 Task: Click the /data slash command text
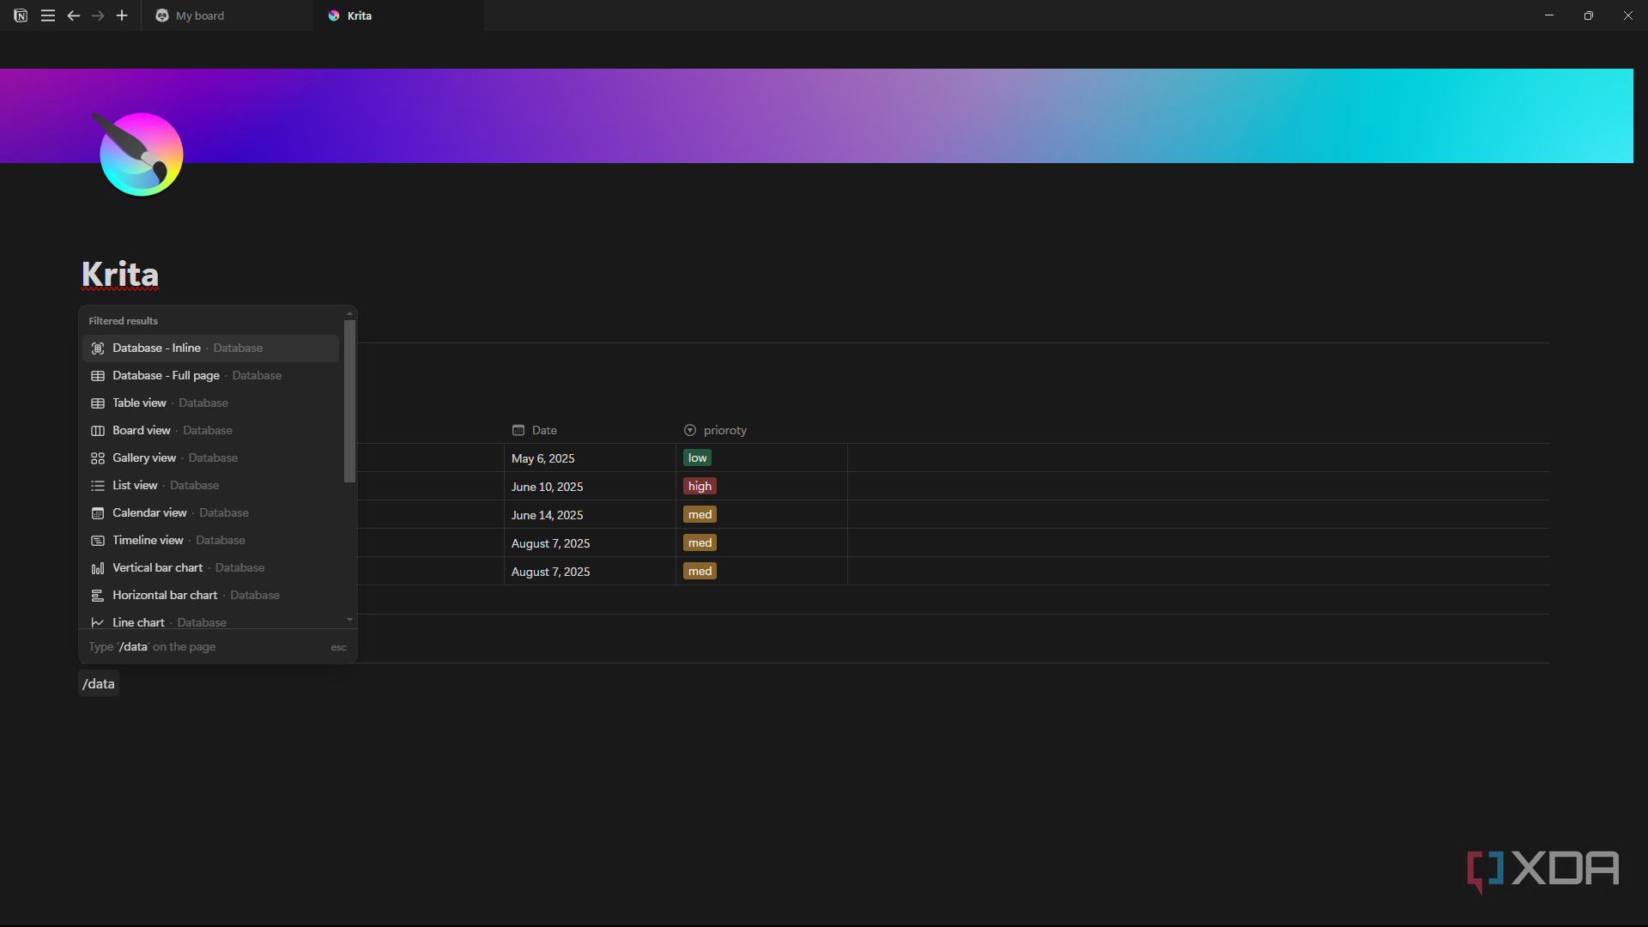pos(99,683)
